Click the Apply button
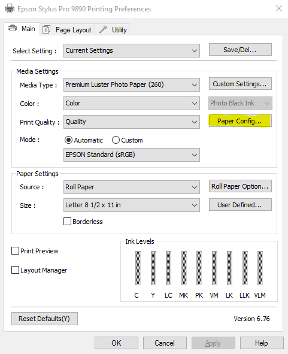Viewport: 288px width, 354px height. tap(213, 343)
